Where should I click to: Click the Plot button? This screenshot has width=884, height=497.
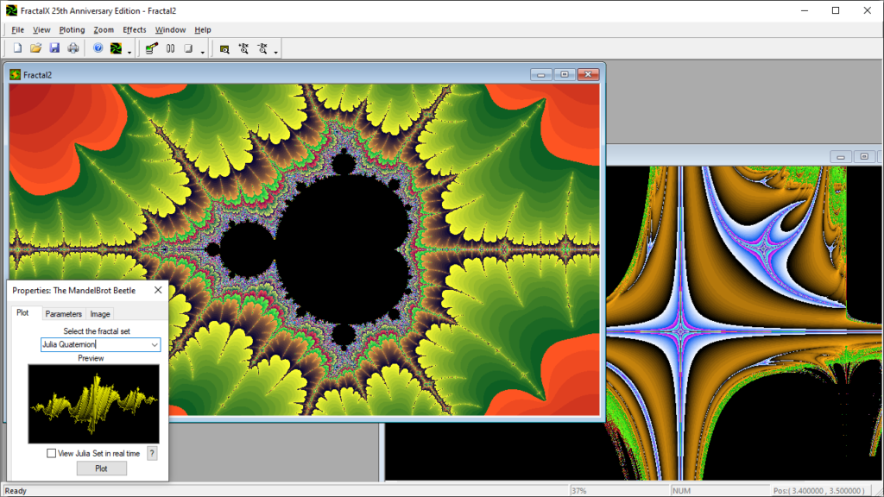(102, 469)
